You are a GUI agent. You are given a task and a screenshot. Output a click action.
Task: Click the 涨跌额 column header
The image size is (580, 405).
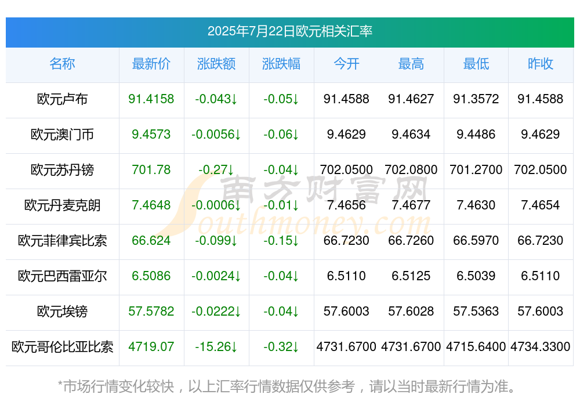[x=216, y=64]
